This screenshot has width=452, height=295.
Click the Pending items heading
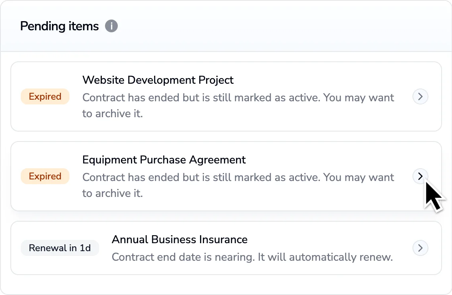[59, 26]
